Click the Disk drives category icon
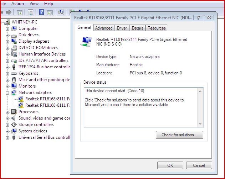 (14, 36)
